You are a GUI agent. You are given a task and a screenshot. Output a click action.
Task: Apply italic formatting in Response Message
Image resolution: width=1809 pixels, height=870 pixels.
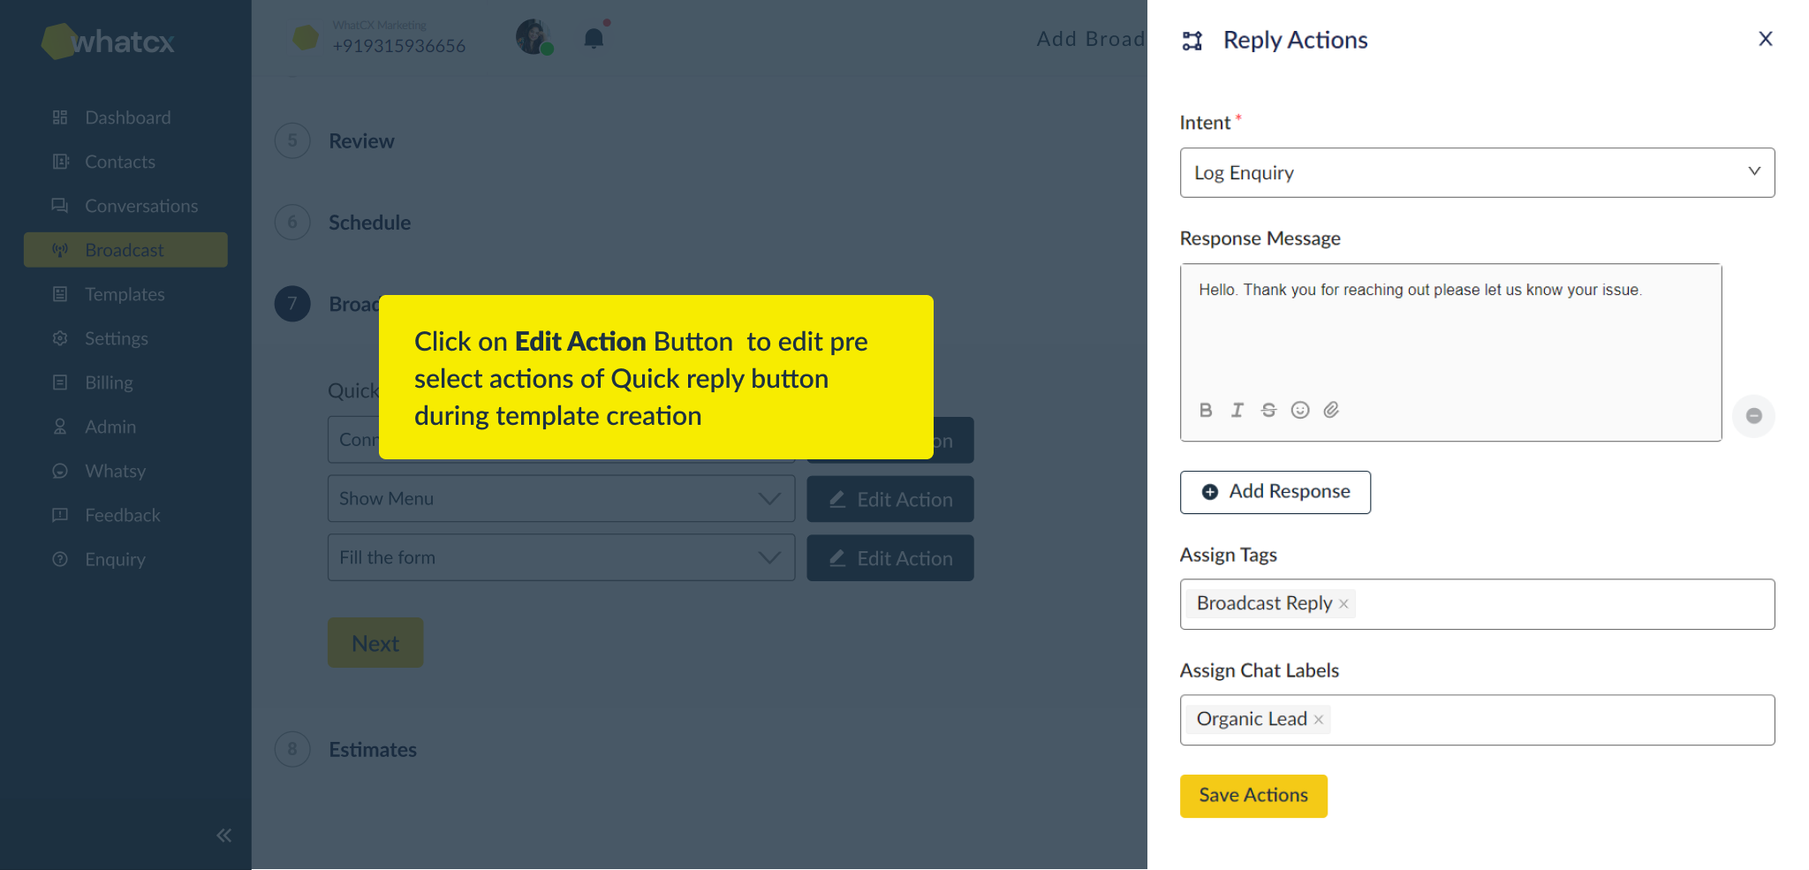coord(1237,409)
